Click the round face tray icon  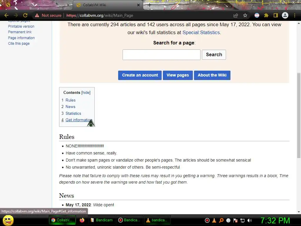[228, 220]
